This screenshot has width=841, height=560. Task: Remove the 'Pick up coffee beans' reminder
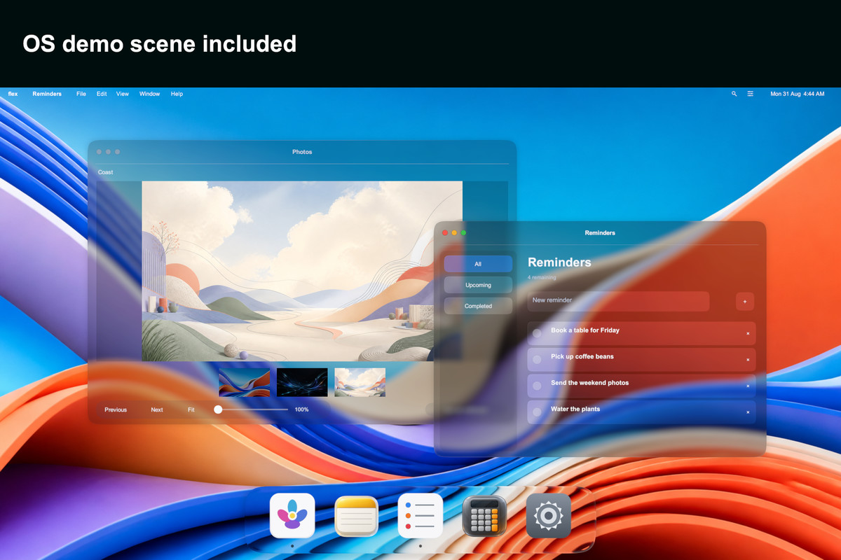(x=748, y=360)
